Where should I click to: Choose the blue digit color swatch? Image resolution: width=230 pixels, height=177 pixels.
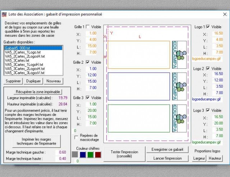83,154
